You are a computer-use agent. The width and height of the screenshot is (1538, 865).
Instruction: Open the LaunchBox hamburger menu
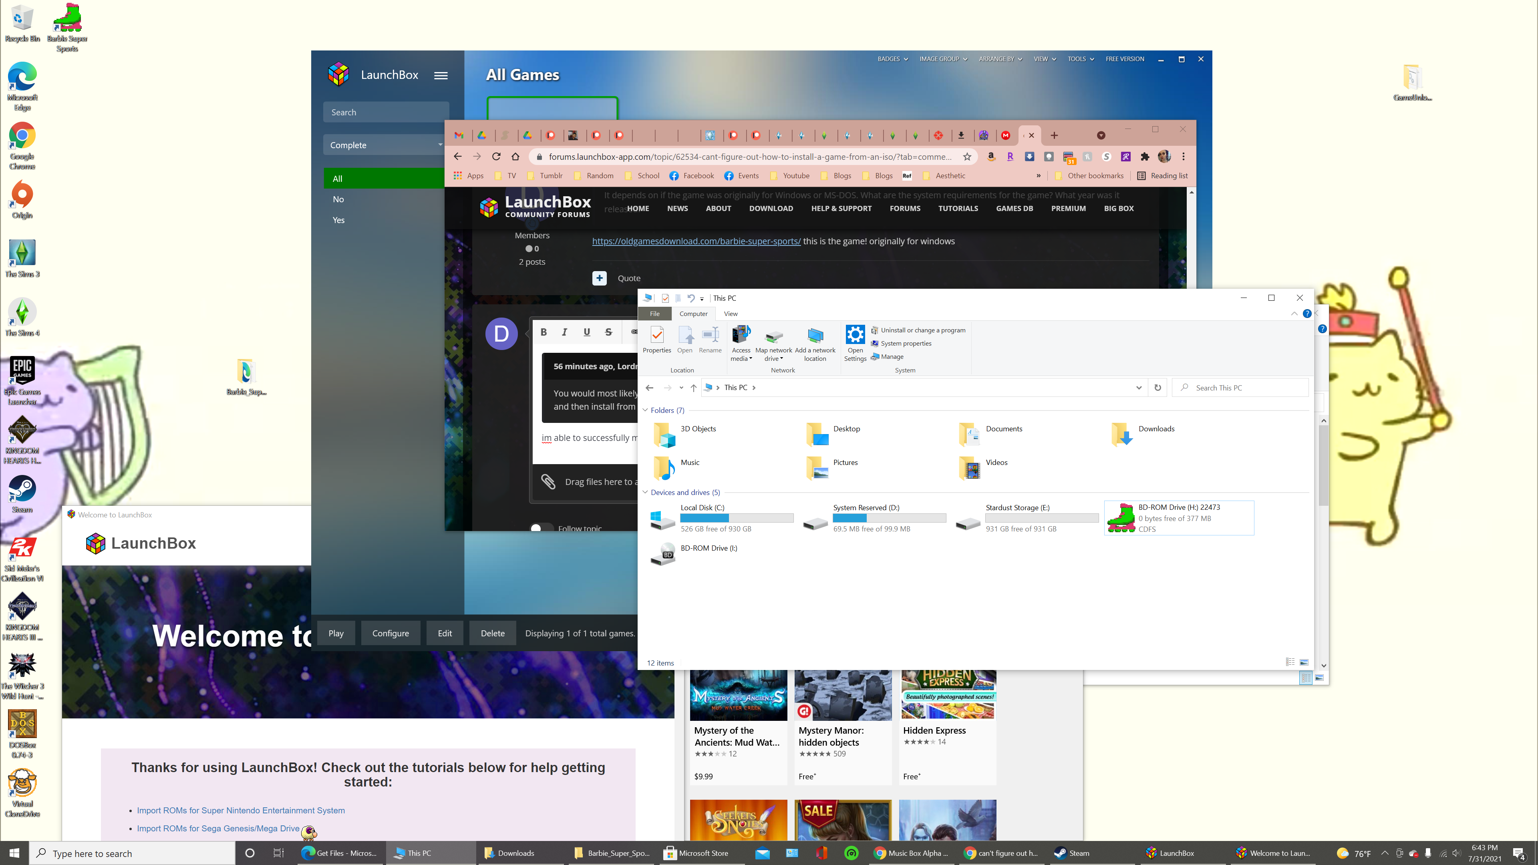[x=441, y=75]
